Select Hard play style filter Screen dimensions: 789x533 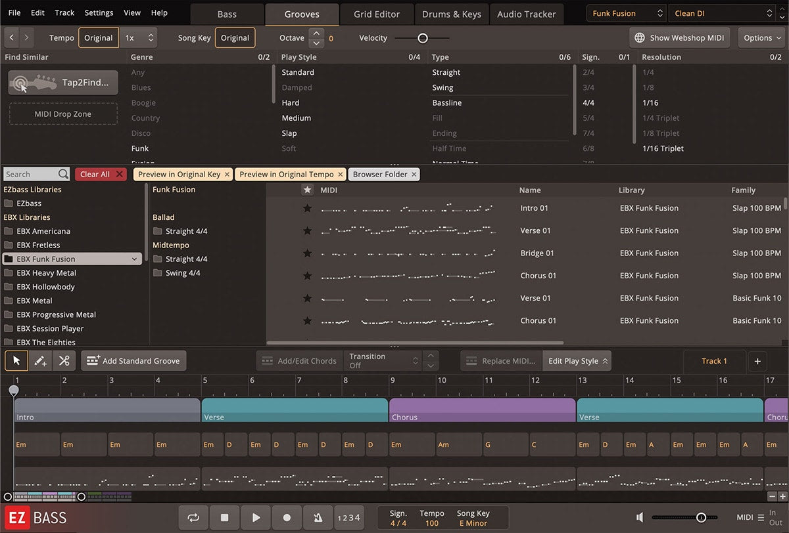[291, 103]
